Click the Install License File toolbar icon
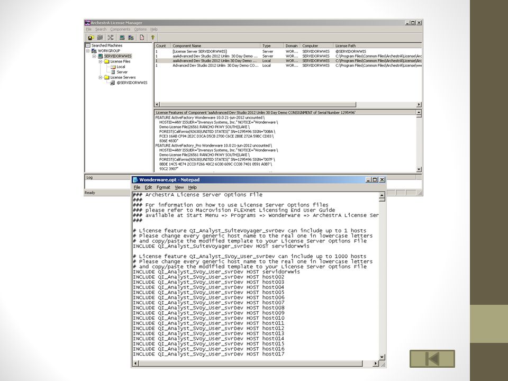 pos(90,38)
